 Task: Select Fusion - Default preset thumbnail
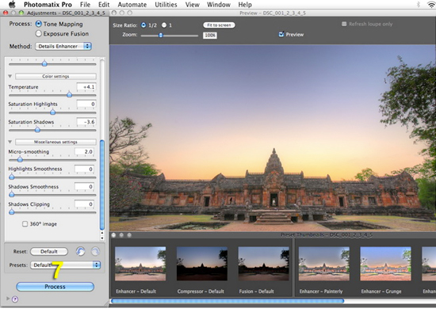263,264
